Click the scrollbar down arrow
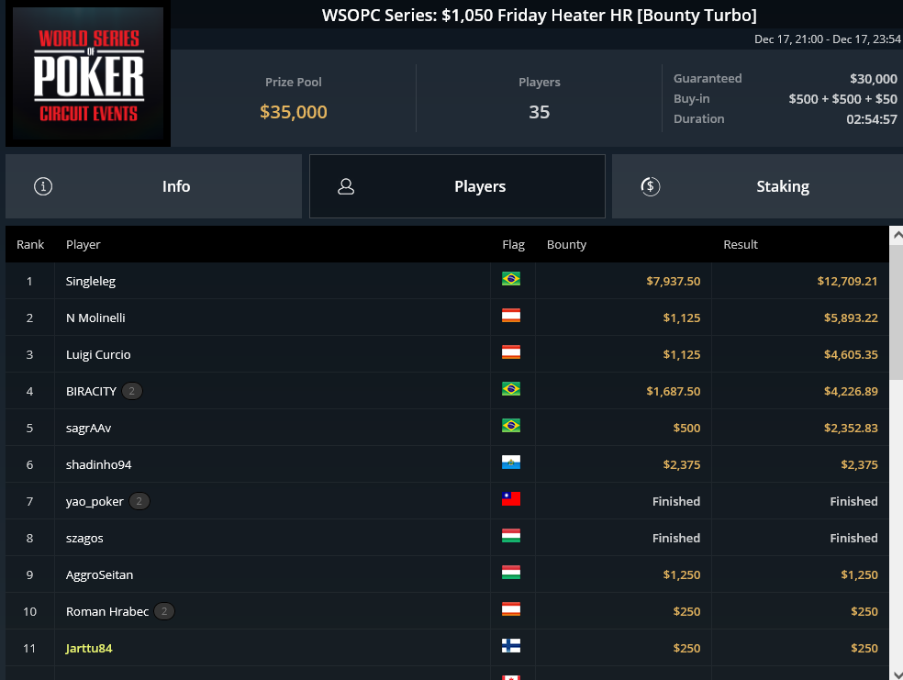This screenshot has height=680, width=903. pos(897,674)
